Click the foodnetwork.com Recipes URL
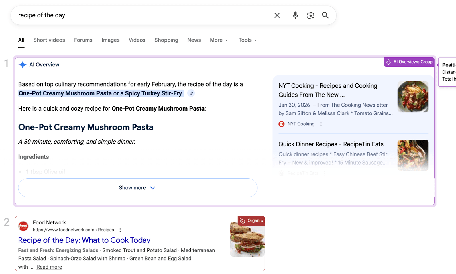456x274 pixels. point(73,230)
